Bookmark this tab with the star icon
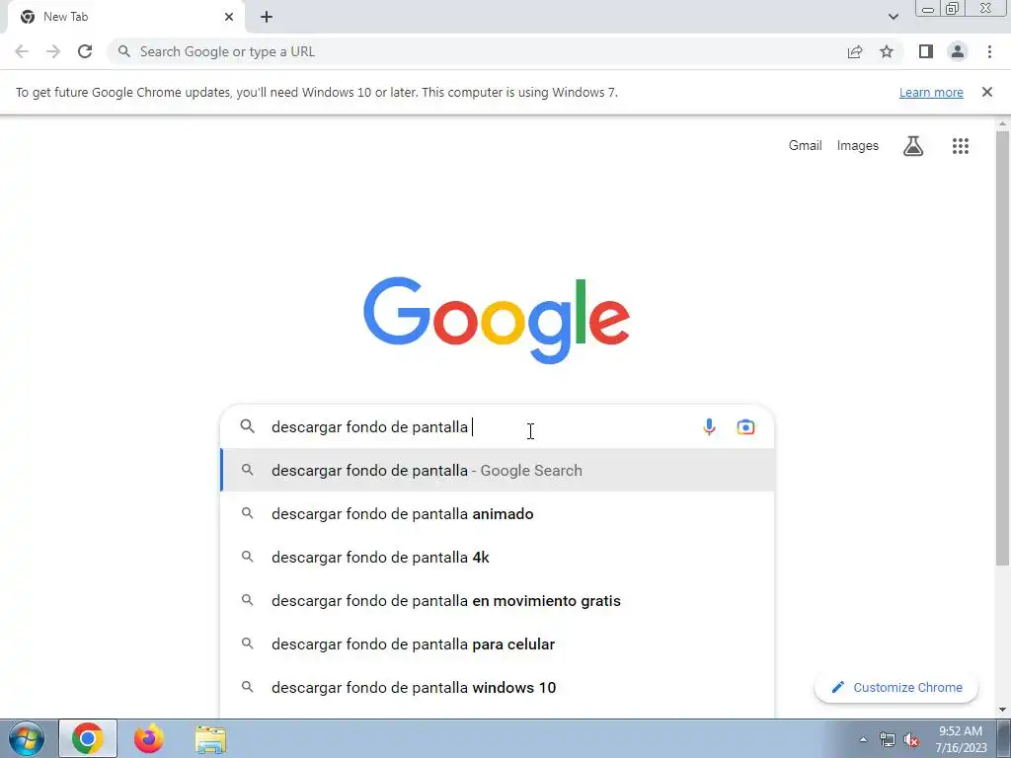 click(887, 51)
